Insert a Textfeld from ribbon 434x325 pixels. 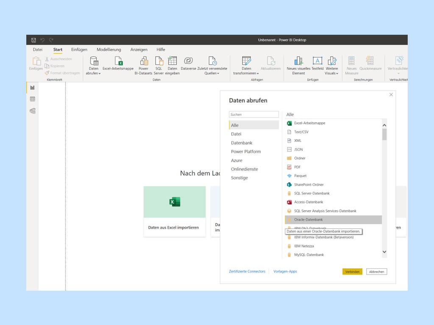(317, 63)
